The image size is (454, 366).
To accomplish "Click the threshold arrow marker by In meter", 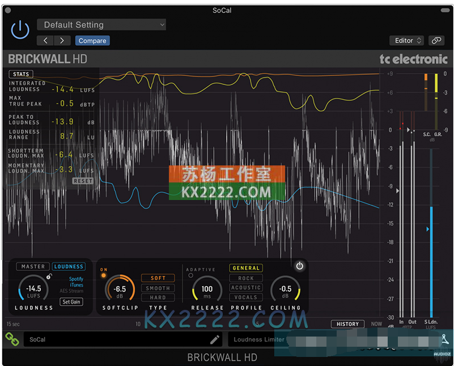I will pos(397,191).
